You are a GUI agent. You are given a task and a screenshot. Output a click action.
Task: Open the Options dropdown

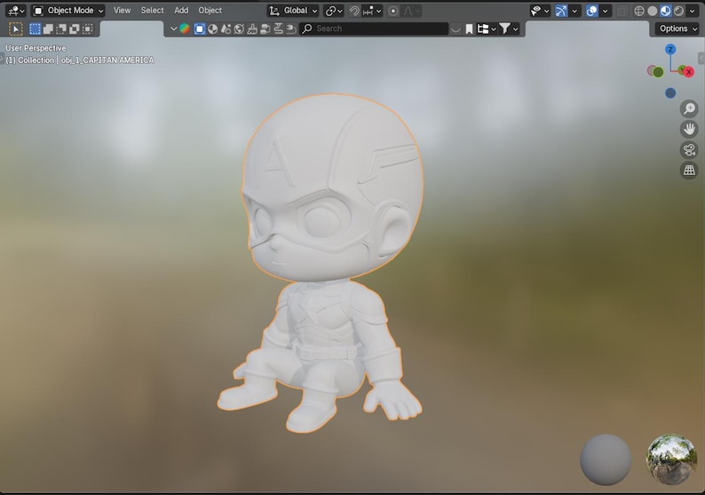pyautogui.click(x=677, y=28)
